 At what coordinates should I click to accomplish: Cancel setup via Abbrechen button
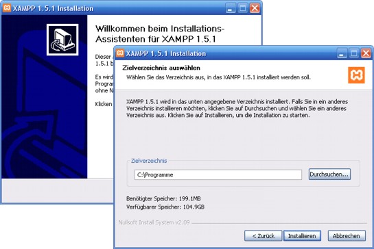pyautogui.click(x=347, y=236)
